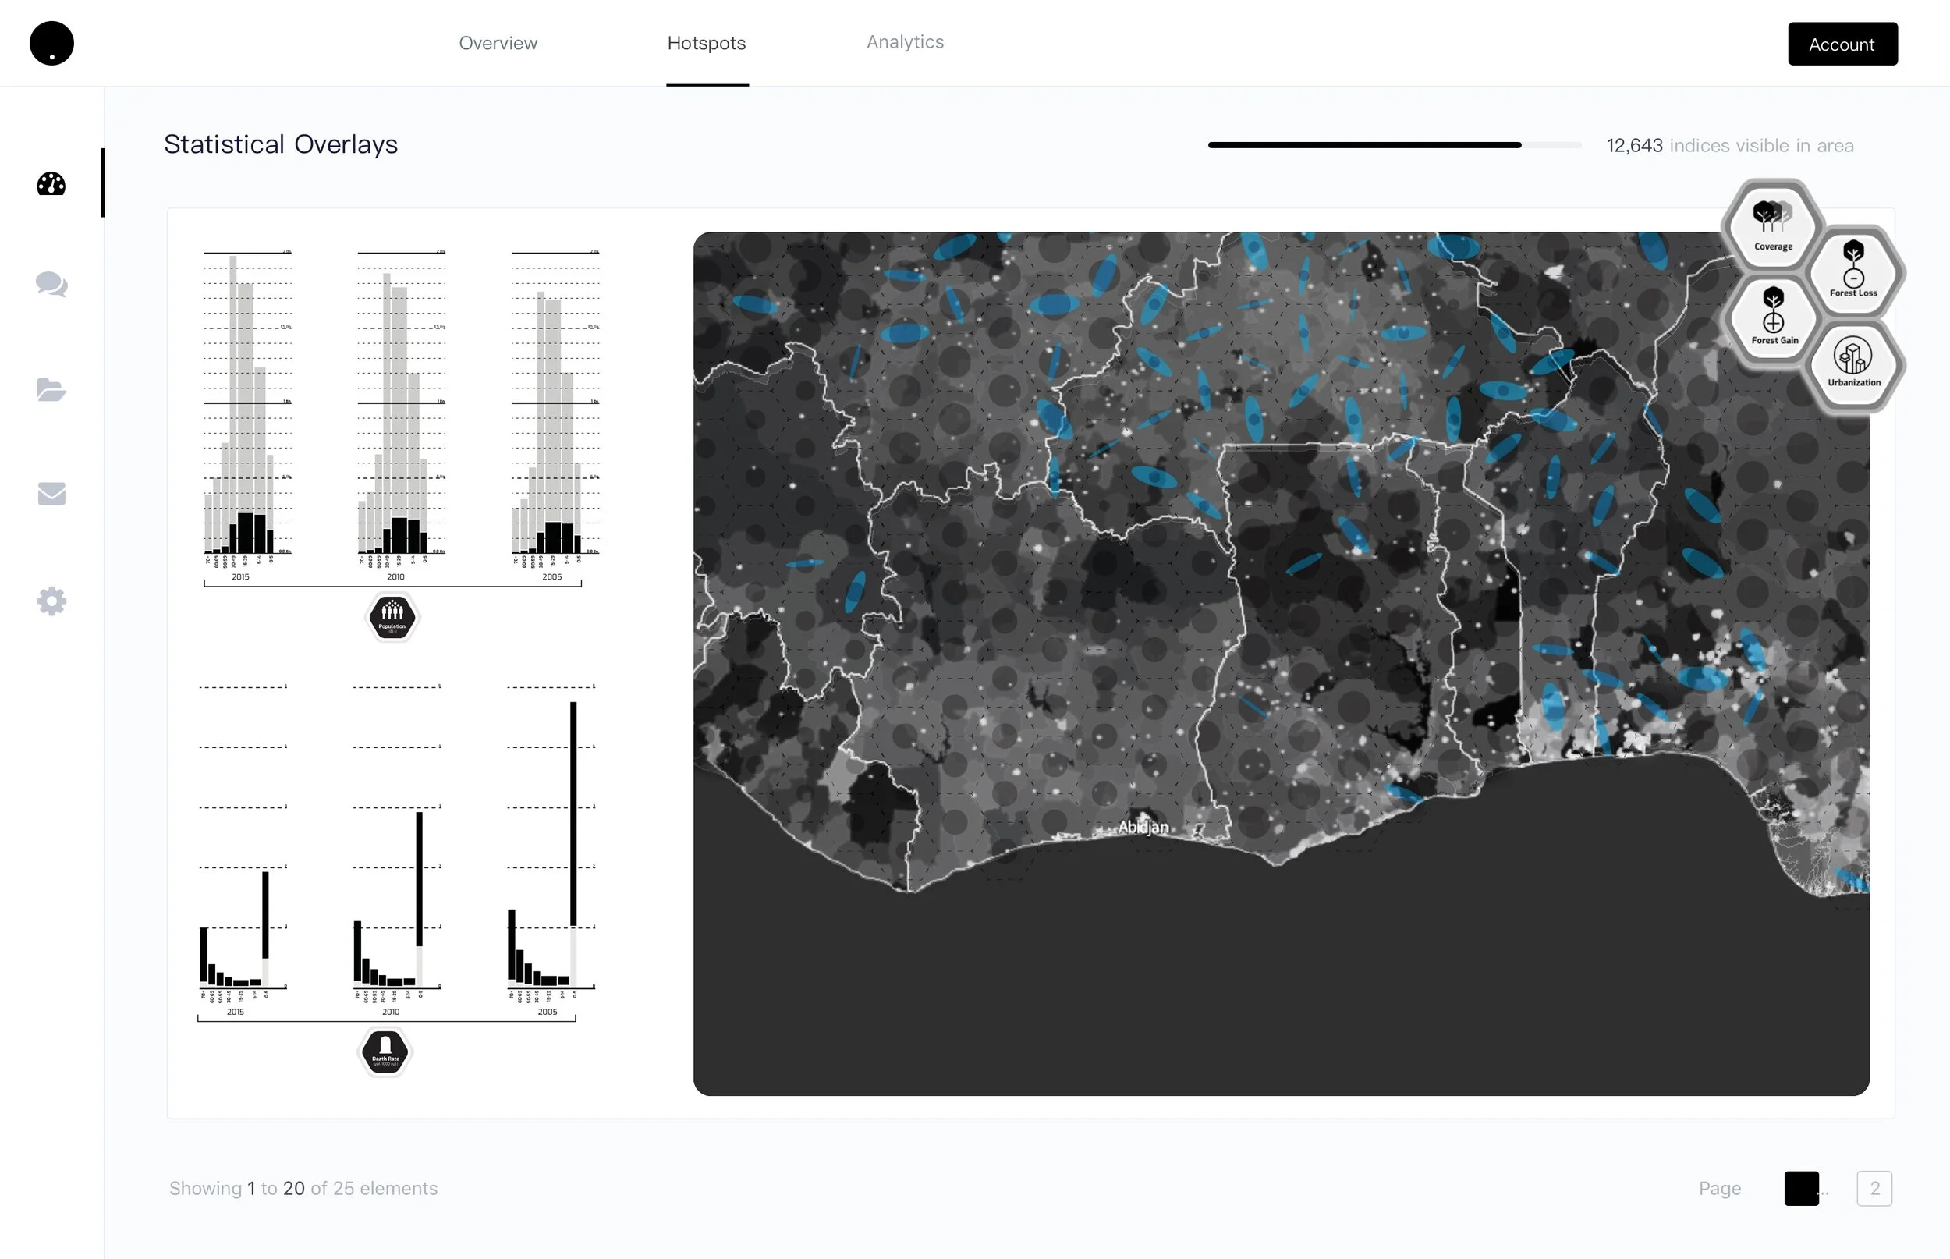This screenshot has width=1950, height=1259.
Task: Switch to the Analytics tab
Action: (905, 41)
